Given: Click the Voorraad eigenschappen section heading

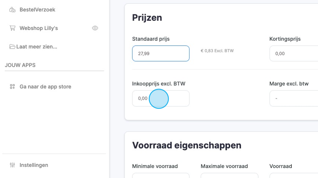Looking at the screenshot, I should click(x=186, y=145).
